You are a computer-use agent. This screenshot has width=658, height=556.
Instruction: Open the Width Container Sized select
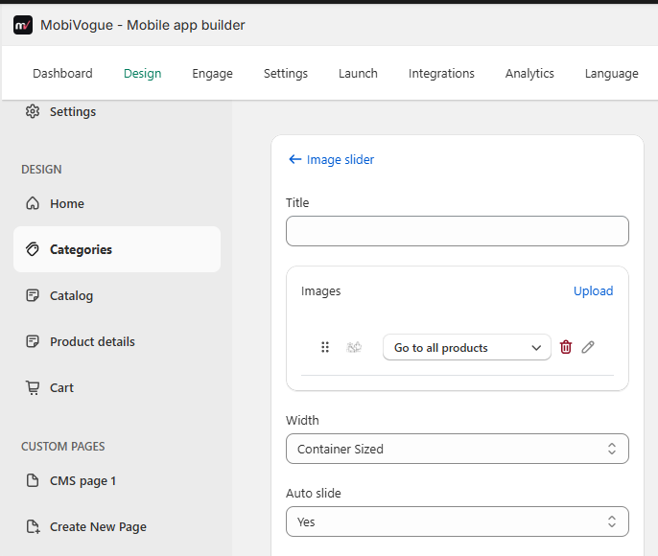coord(457,449)
